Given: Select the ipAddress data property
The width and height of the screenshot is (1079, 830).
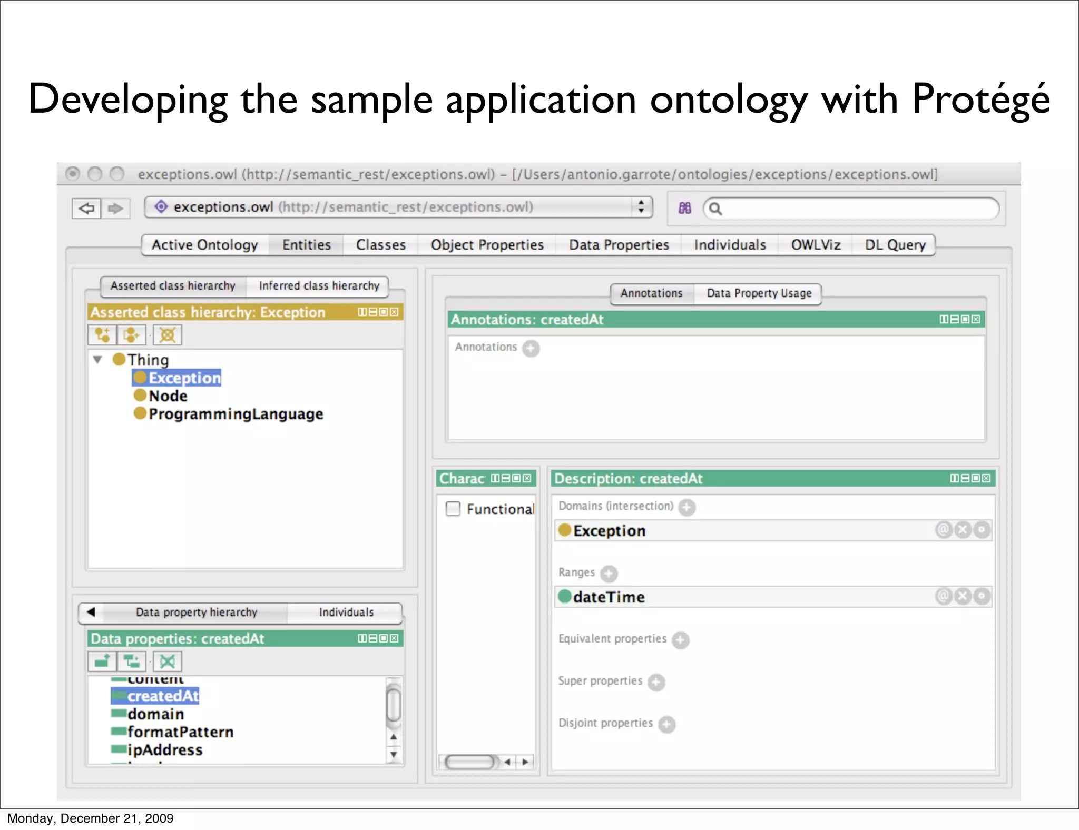Looking at the screenshot, I should click(x=157, y=750).
